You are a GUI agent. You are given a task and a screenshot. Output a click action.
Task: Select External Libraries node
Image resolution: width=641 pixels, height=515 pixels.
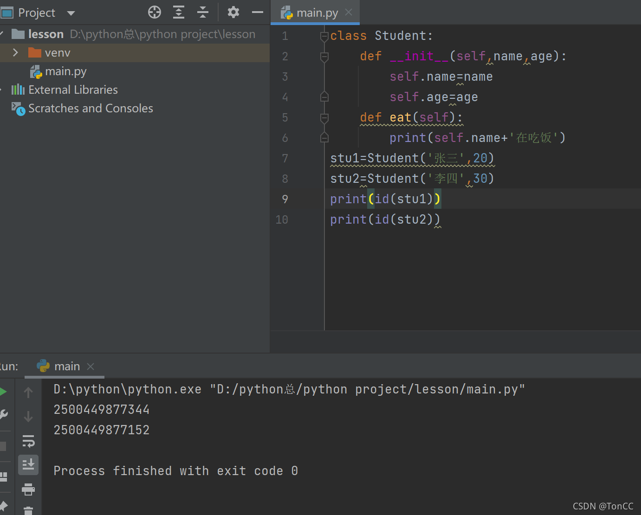point(65,90)
